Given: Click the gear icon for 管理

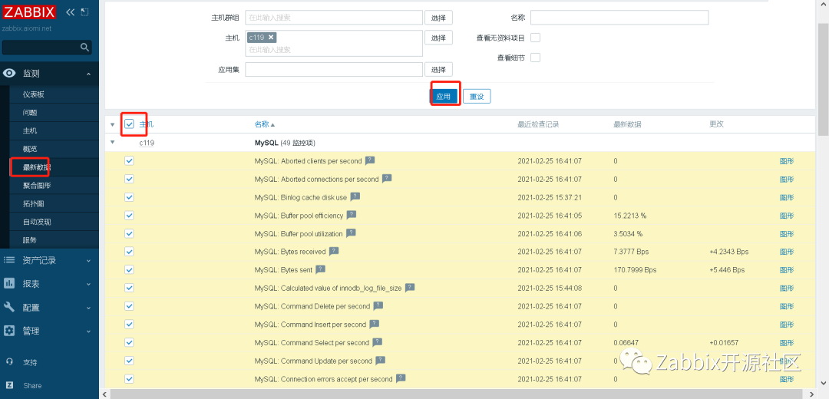Looking at the screenshot, I should (x=9, y=331).
